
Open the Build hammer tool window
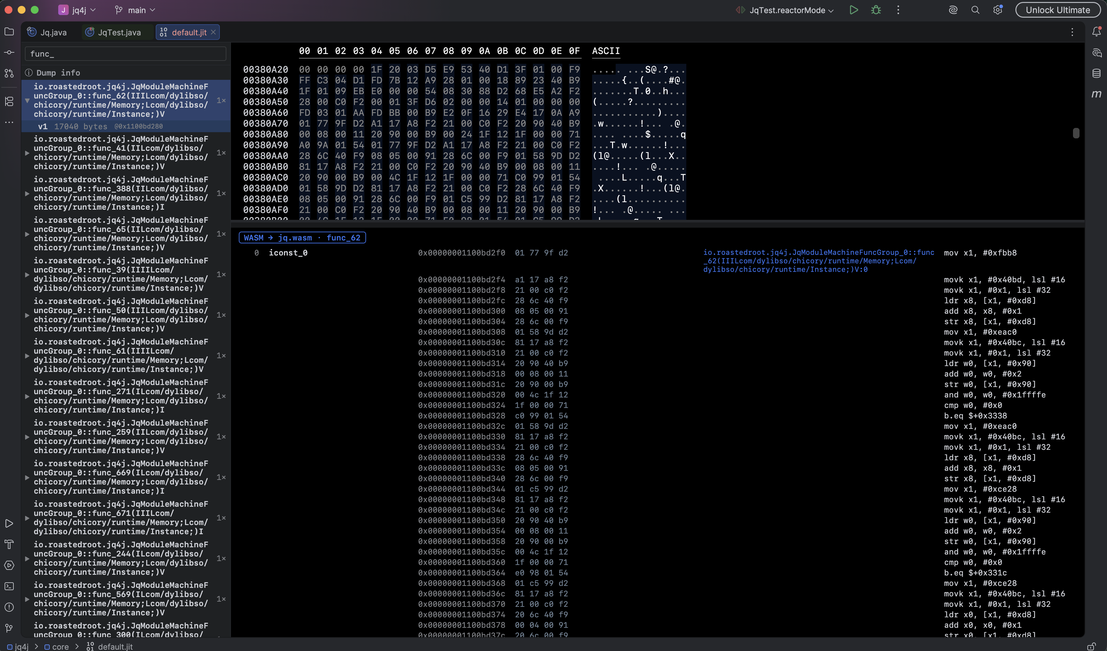coord(9,544)
